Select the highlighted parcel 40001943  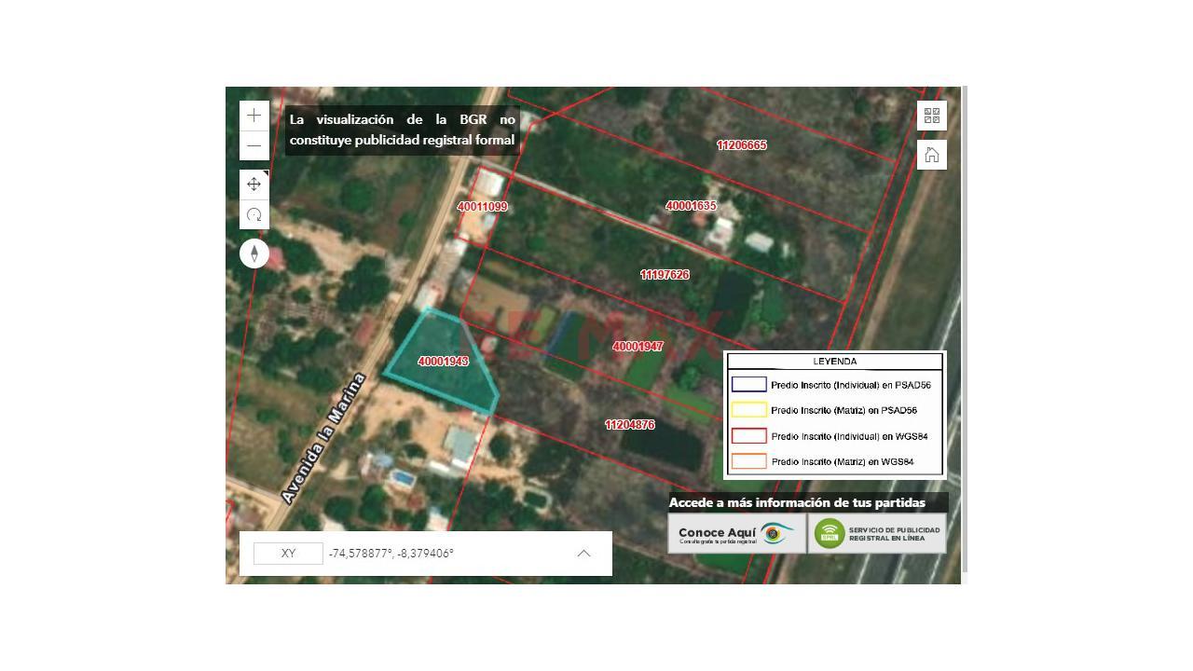443,362
